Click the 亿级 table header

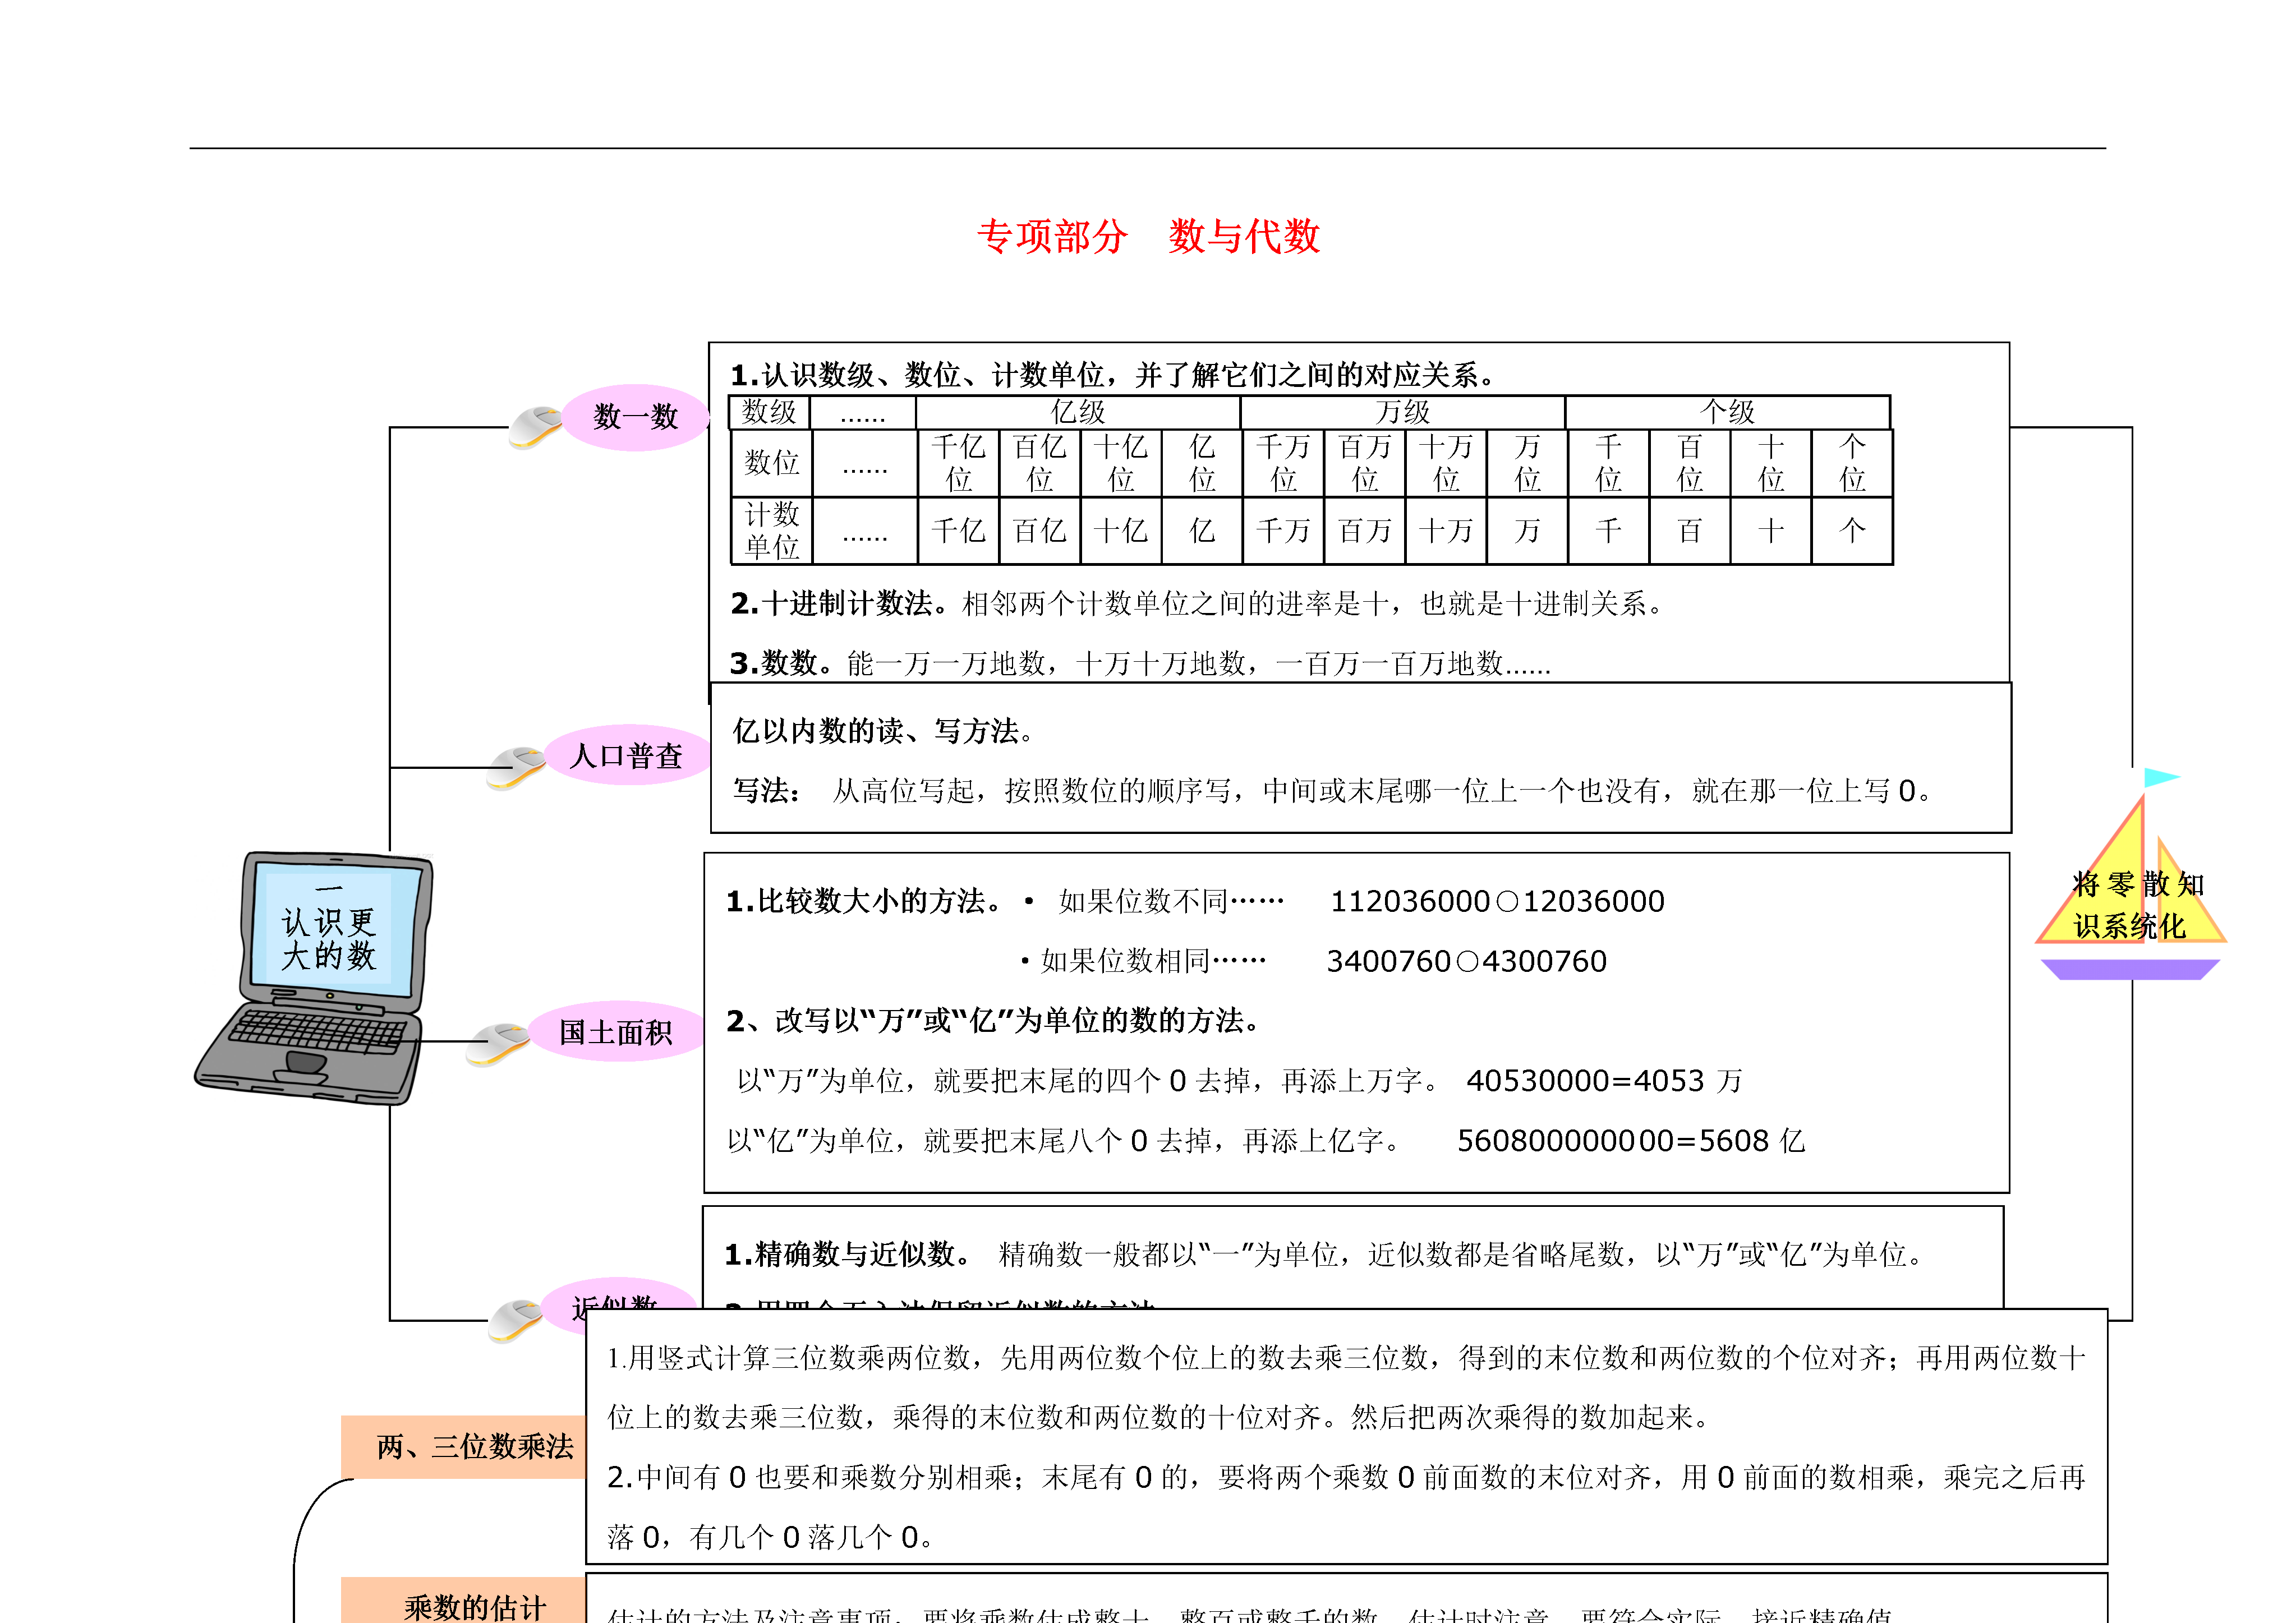tap(1078, 412)
